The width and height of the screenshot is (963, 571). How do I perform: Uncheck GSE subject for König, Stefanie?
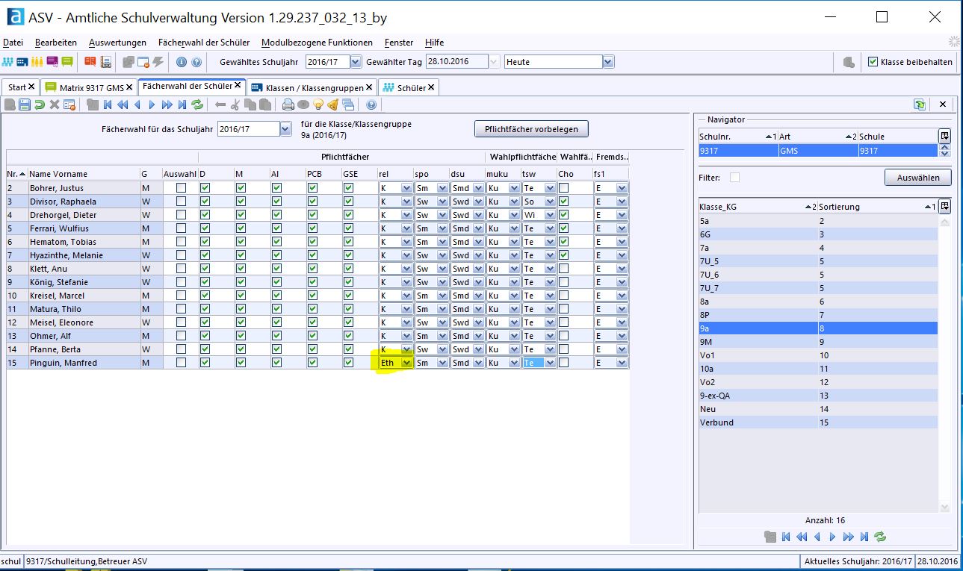(348, 282)
